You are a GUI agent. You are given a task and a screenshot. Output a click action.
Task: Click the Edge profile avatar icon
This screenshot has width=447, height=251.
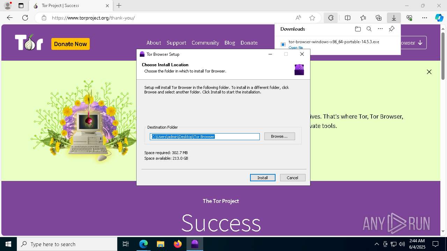pyautogui.click(x=8, y=6)
